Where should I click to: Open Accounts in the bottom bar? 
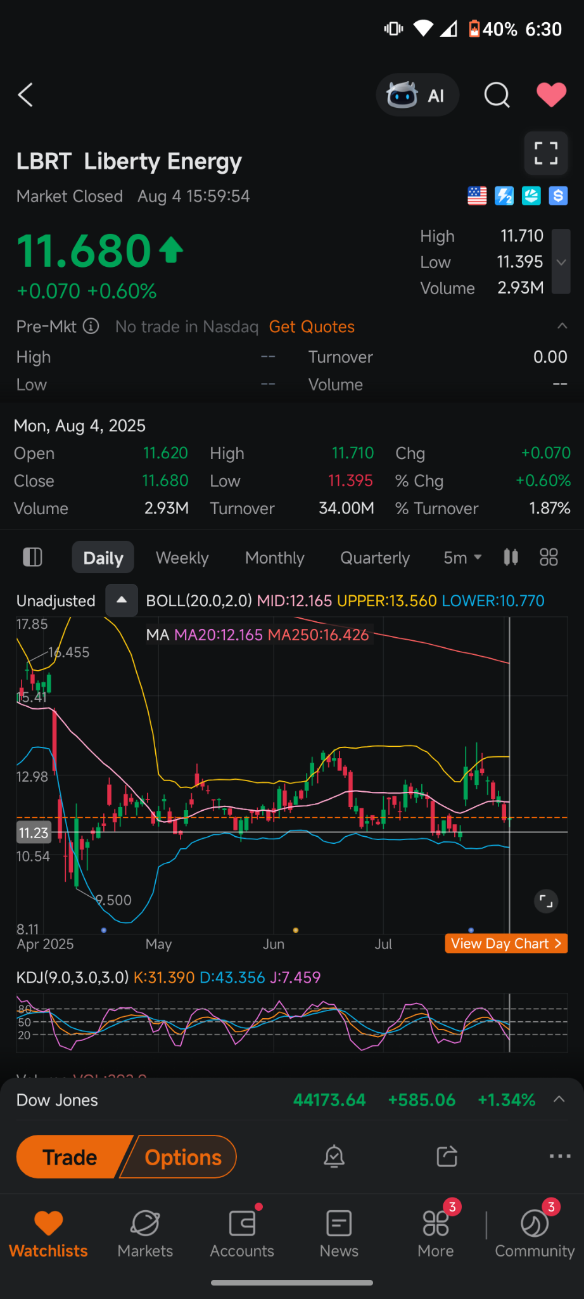[x=242, y=1234]
